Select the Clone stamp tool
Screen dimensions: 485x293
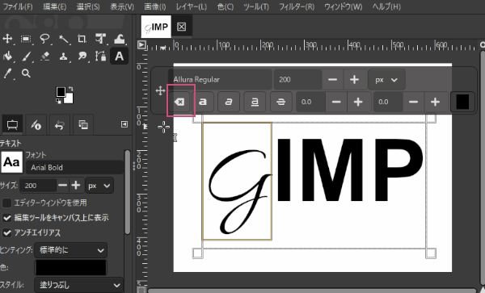63,57
